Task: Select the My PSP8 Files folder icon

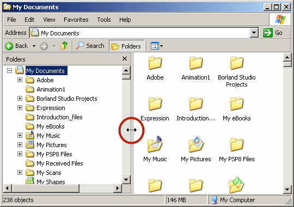Action: tap(237, 145)
